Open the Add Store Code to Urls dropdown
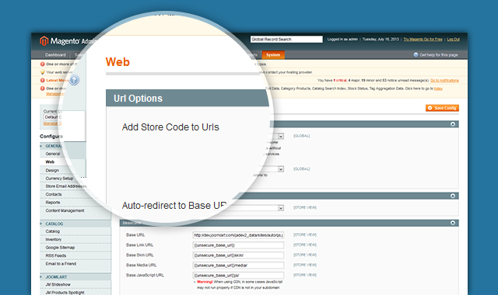498x295 pixels. click(281, 137)
